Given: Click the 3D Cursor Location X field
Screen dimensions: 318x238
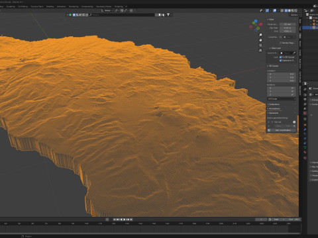Looking at the screenshot, I should click(281, 74).
